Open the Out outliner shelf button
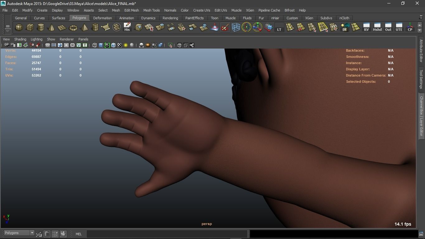Screen dimensions: 425x239 388,27
